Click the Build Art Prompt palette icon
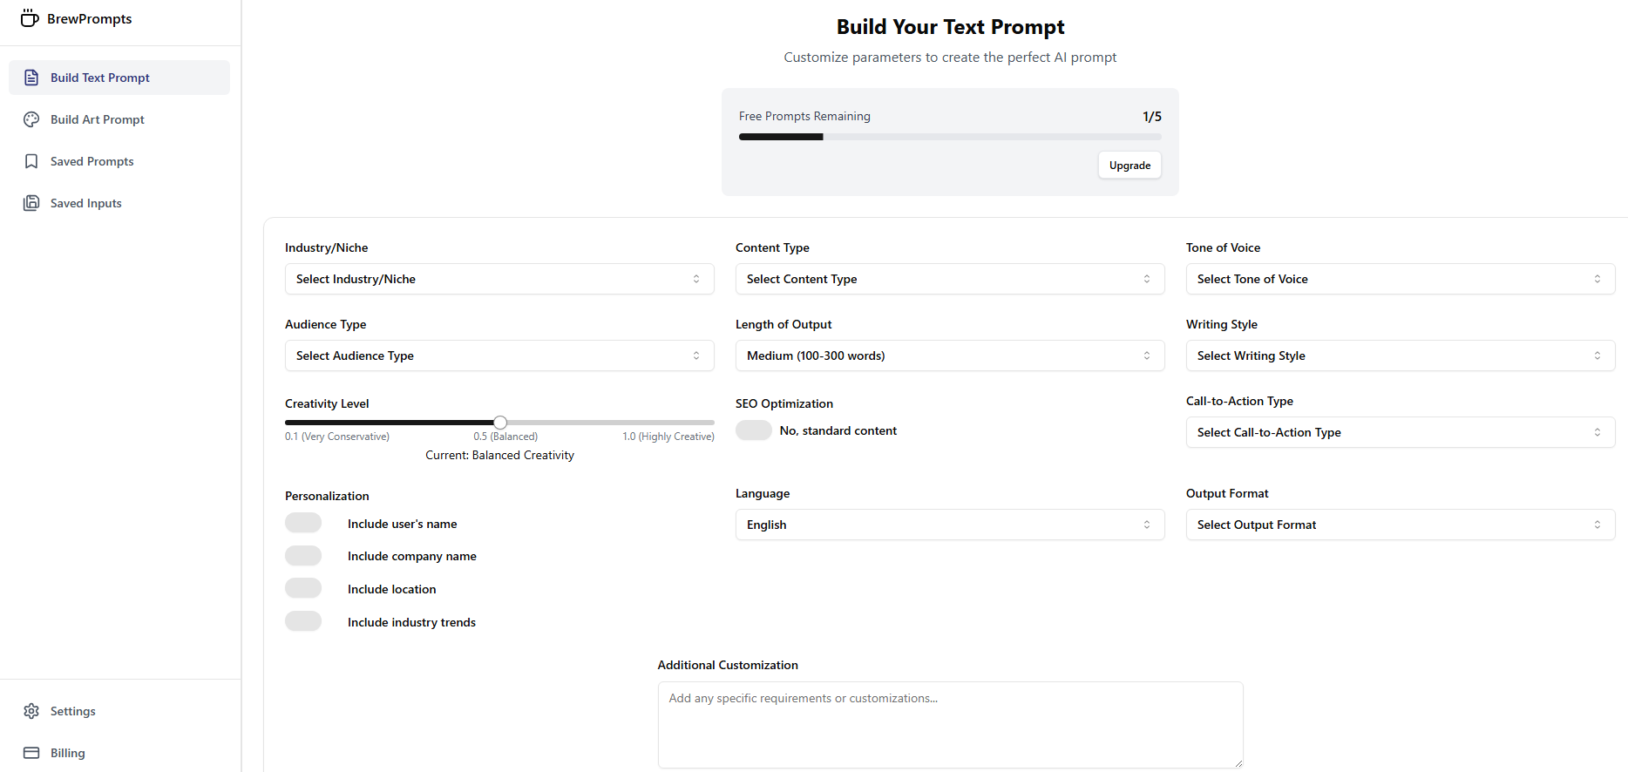This screenshot has height=772, width=1628. [31, 119]
